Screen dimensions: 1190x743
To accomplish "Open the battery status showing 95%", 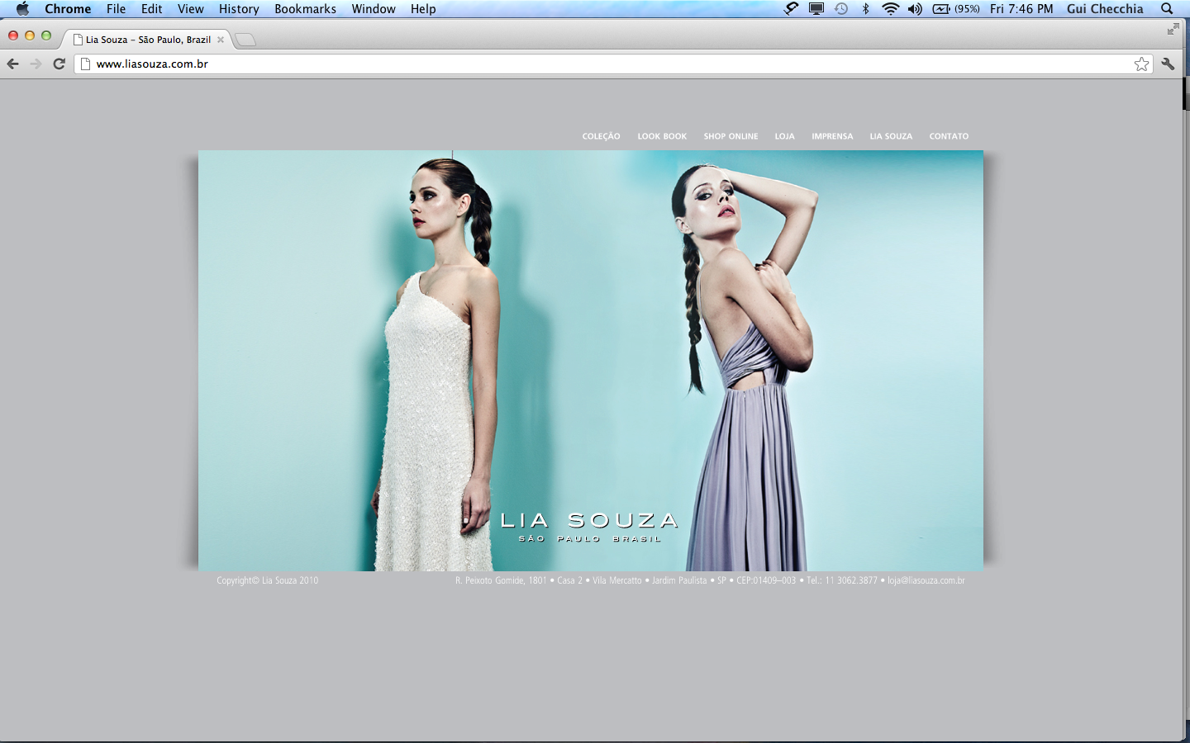I will [x=956, y=9].
